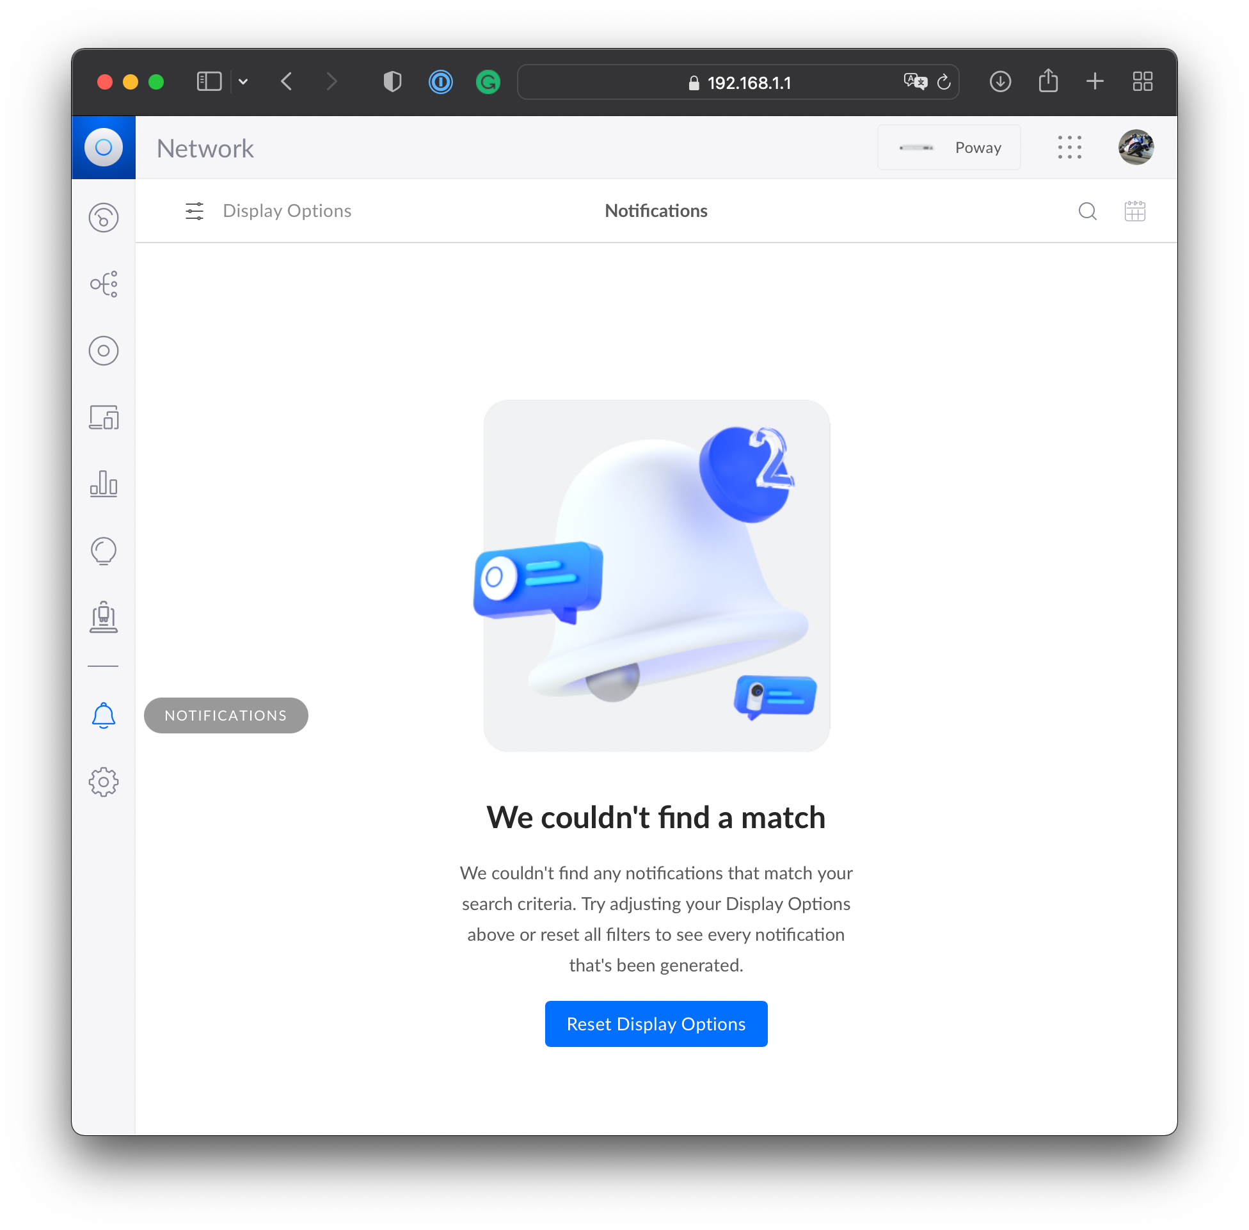Expand the app grid/waffle menu
This screenshot has height=1230, width=1249.
click(x=1071, y=148)
